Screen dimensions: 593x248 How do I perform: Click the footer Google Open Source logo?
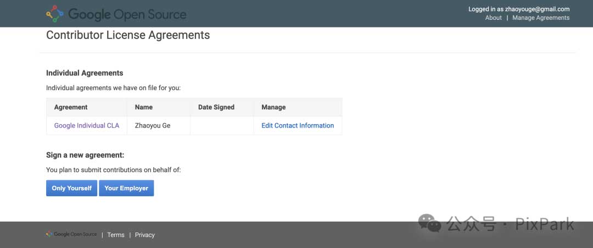[x=71, y=234]
